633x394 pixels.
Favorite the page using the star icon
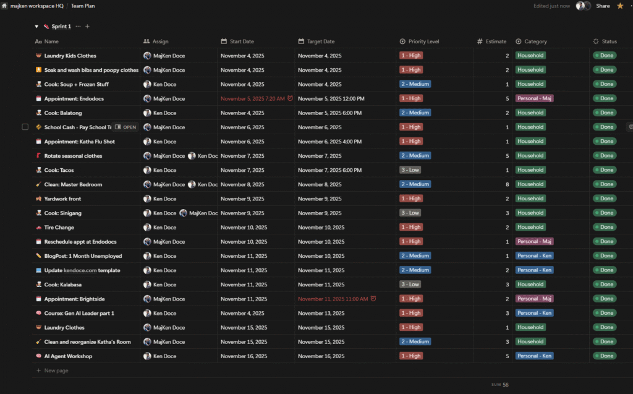click(619, 6)
